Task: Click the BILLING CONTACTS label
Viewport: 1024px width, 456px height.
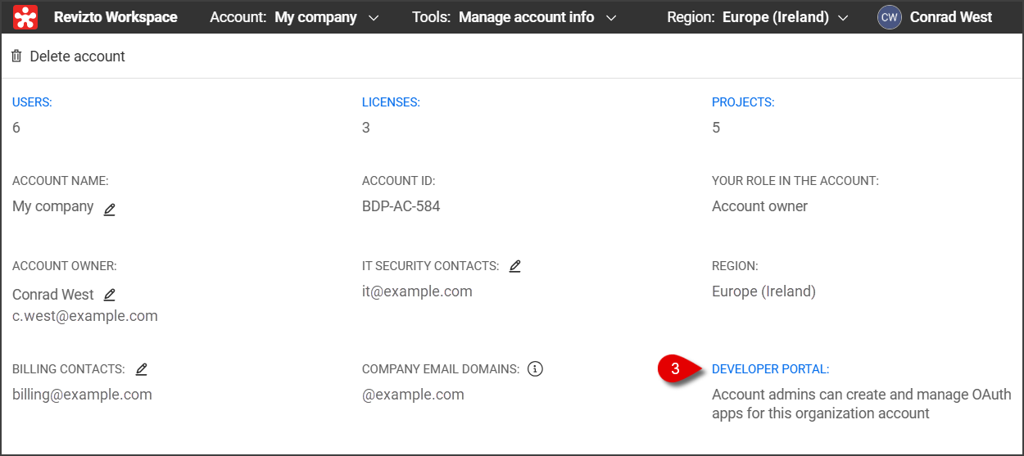Action: 69,369
